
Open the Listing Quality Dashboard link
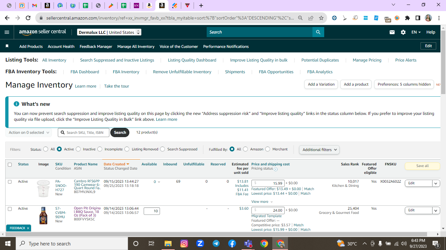[192, 60]
